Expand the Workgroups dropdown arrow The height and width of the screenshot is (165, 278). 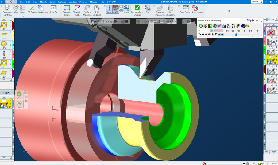(43, 16)
